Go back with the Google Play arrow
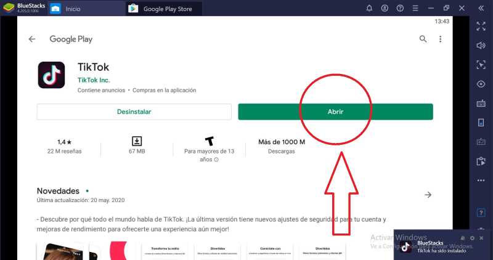This screenshot has width=493, height=260. pos(32,39)
